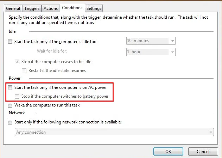Screen dimensions: 222x158
Task: Click the '1 hour' combo box field
Action: pos(147,52)
